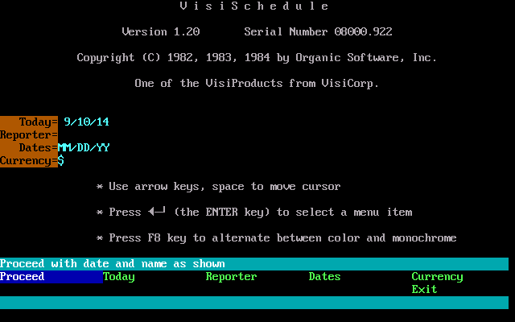Click the Dates= field label
This screenshot has width=515, height=322.
39,147
